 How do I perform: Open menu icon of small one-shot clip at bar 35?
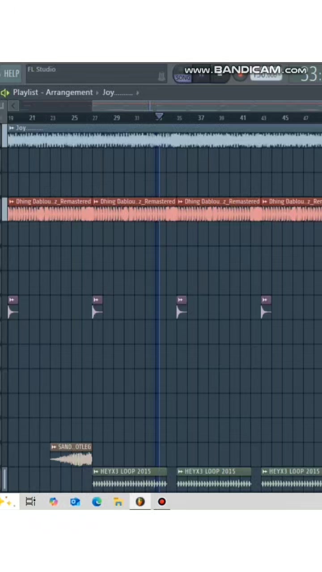[x=181, y=300]
